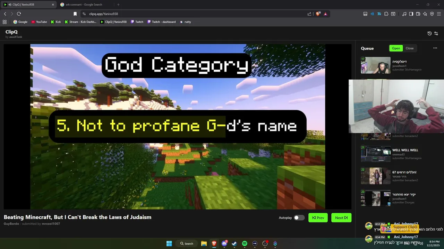
Task: Toggle the browser sidebar panel icon
Action: point(411,14)
